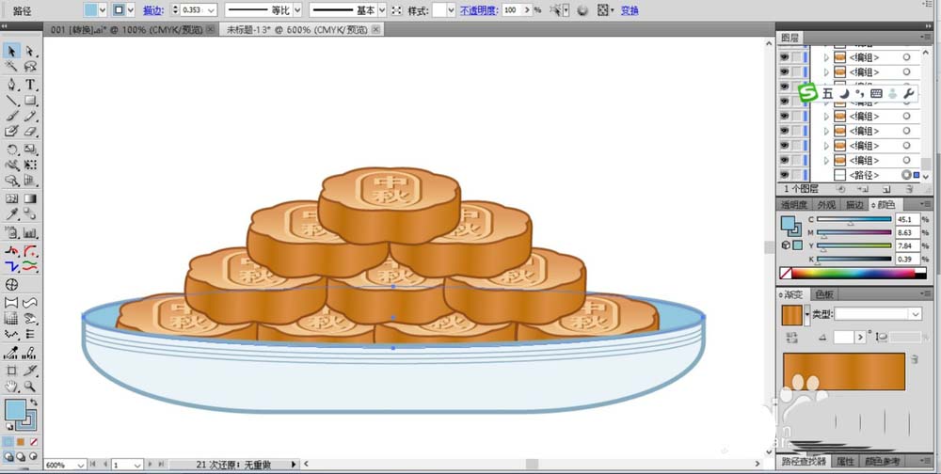Image resolution: width=941 pixels, height=474 pixels.
Task: Click the 变换 link
Action: pos(630,10)
